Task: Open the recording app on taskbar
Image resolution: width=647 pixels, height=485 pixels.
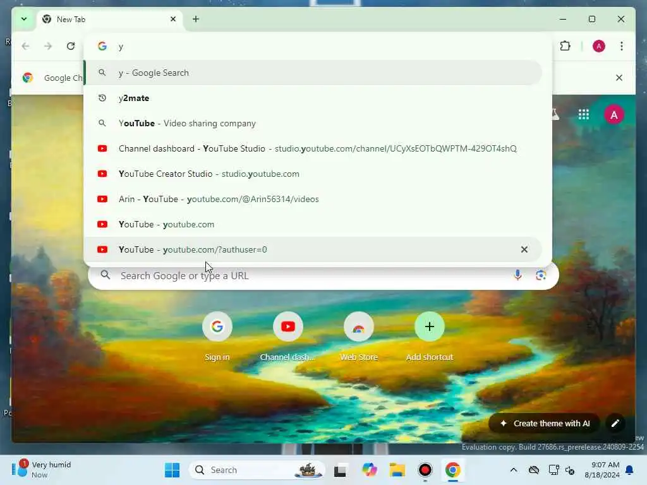Action: 425,470
